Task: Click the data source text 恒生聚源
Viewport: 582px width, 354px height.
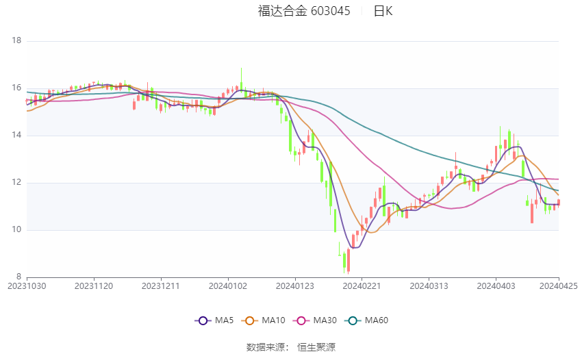Action: click(x=316, y=347)
